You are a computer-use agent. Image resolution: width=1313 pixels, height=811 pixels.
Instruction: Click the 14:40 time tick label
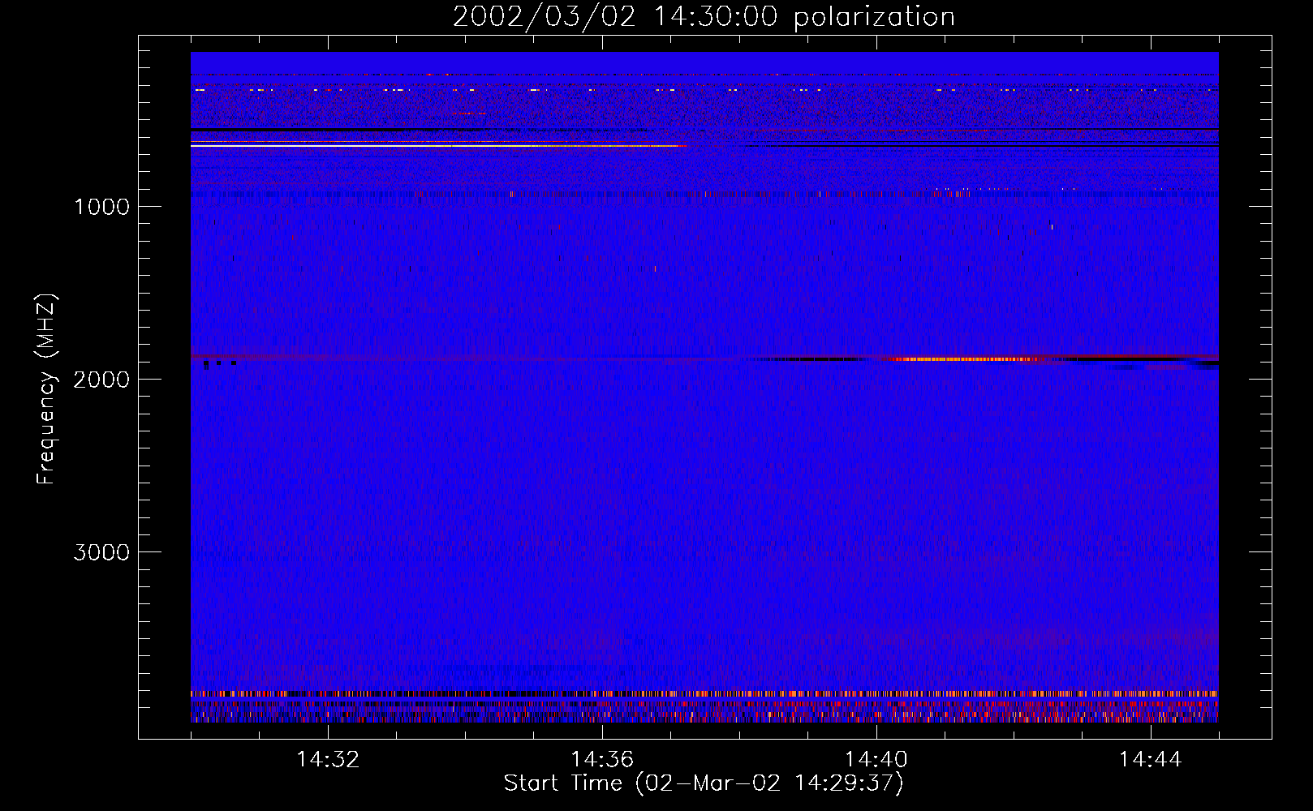coord(876,760)
